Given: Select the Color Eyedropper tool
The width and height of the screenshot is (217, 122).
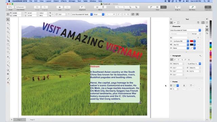Looking at the screenshot, I should point(8,79).
